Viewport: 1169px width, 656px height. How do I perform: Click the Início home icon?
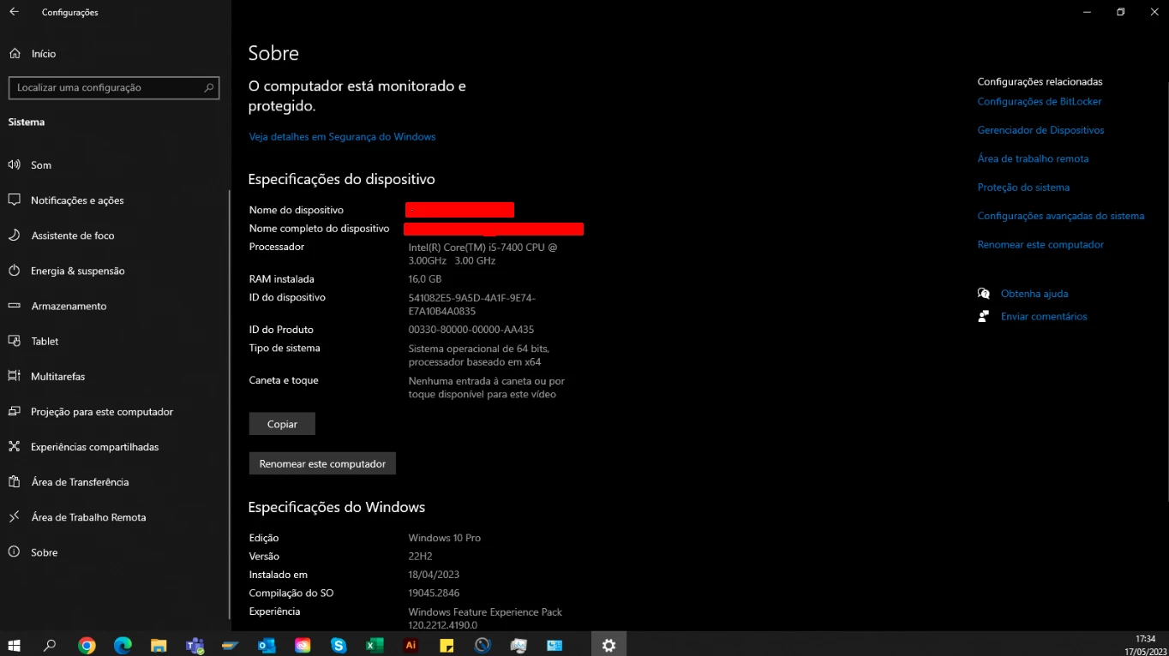click(15, 53)
